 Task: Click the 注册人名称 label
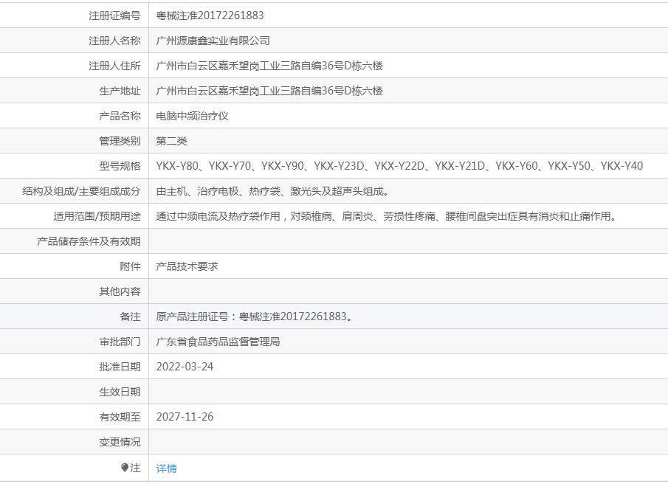[114, 41]
